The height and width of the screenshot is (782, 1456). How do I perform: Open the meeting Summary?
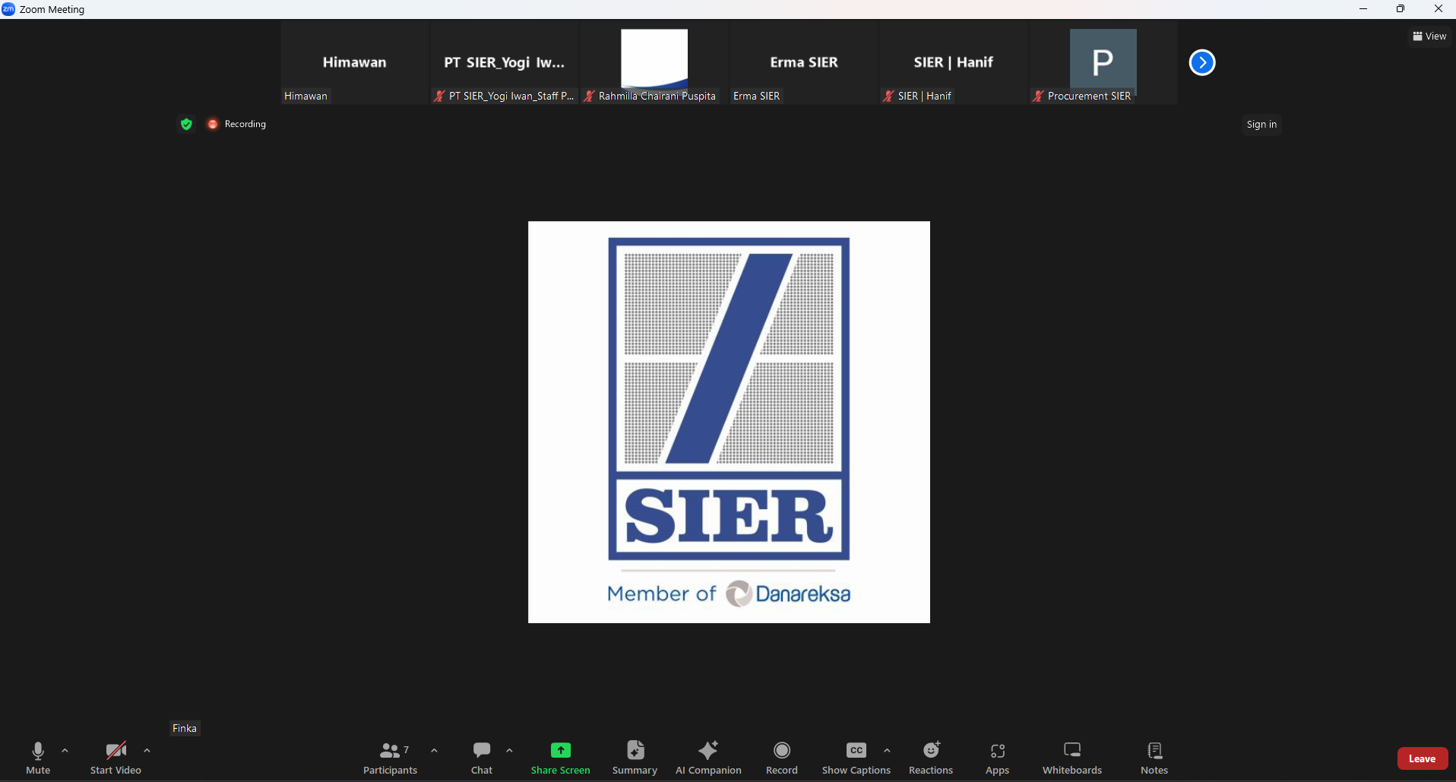point(635,758)
